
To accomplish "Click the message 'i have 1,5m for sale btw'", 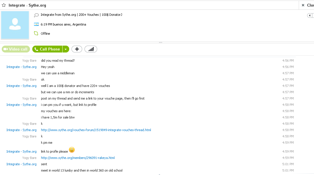I will [58, 117].
